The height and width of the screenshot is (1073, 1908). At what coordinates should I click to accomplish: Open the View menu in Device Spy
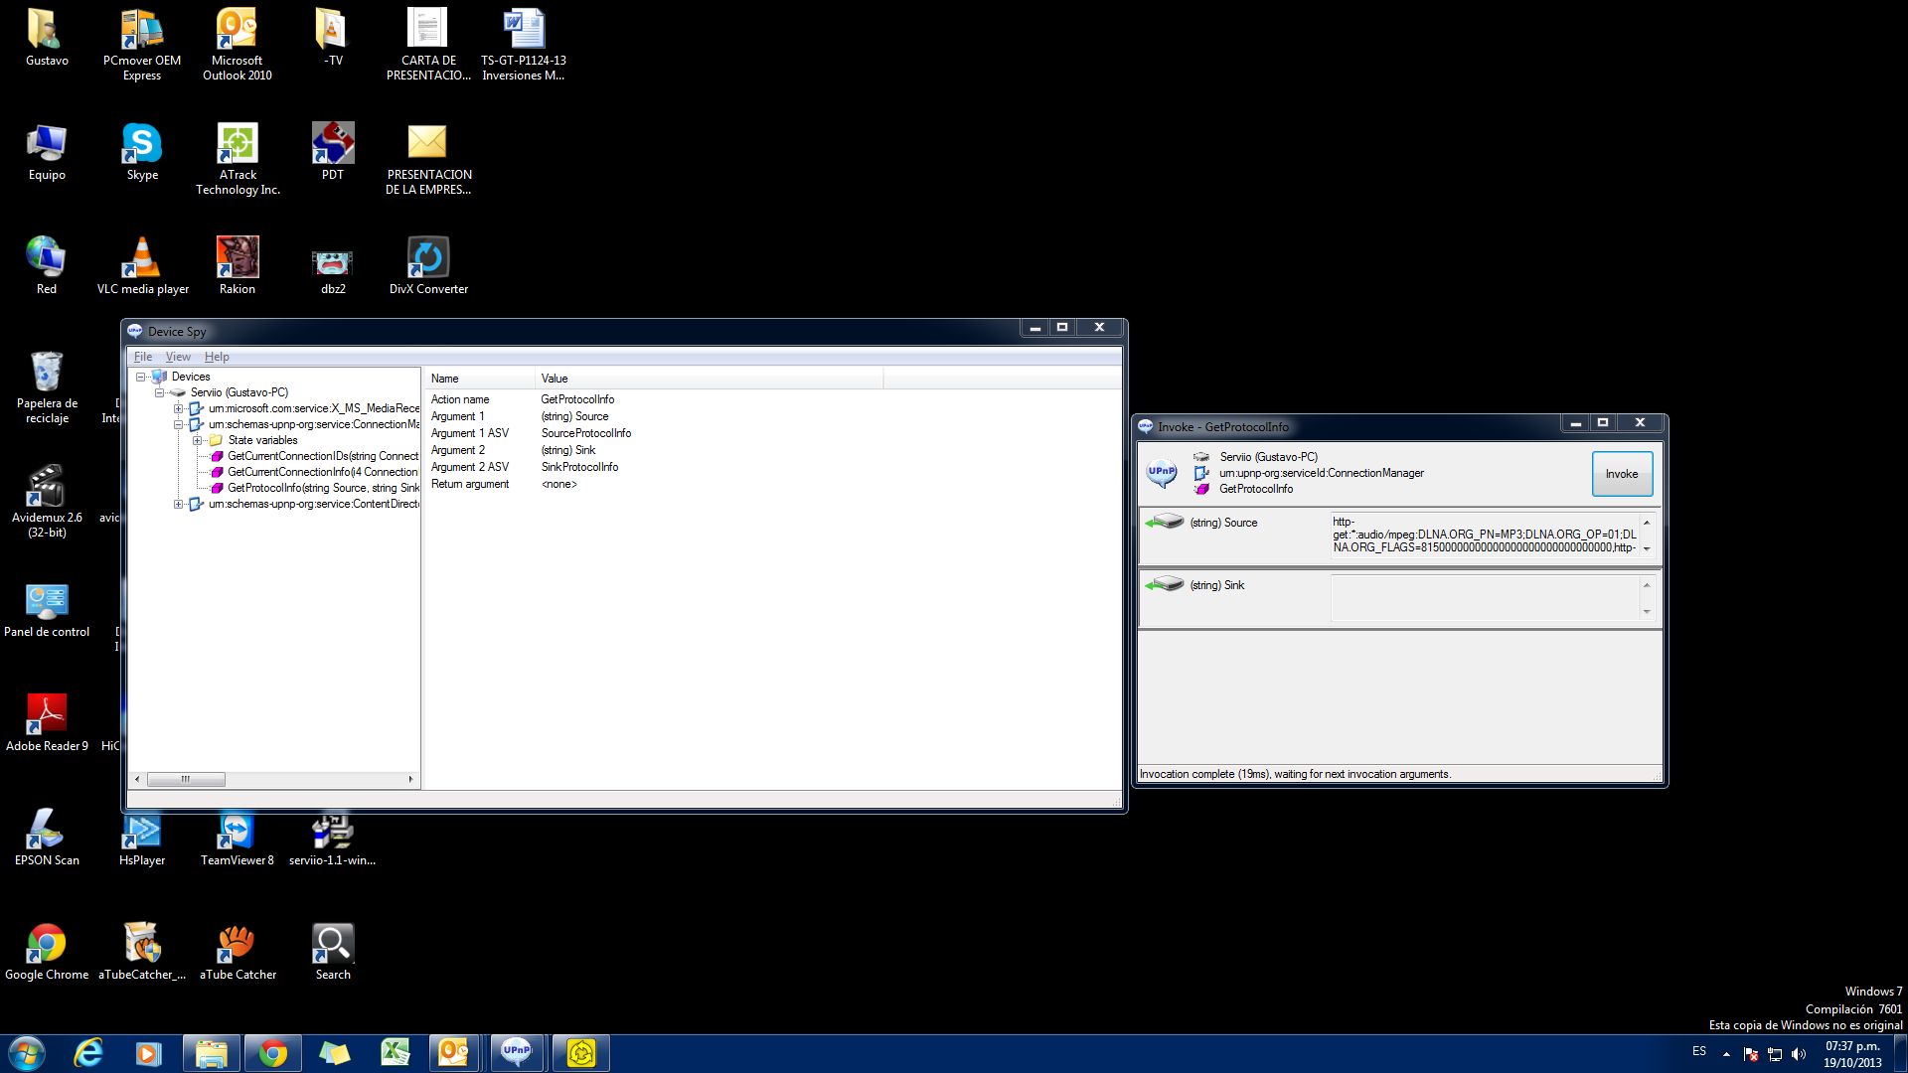pyautogui.click(x=178, y=357)
